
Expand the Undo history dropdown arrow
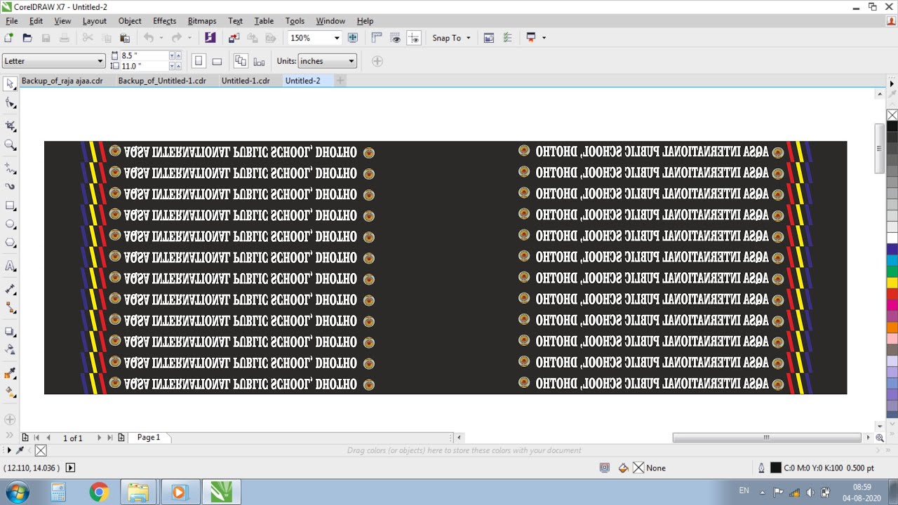click(161, 38)
